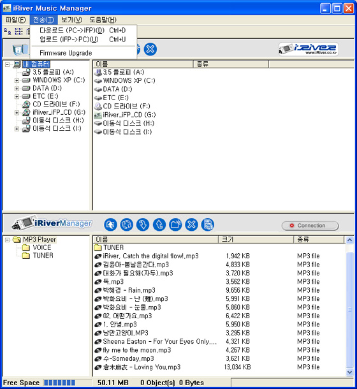Click the CD 드라이브 (F:) tree icon
This screenshot has height=389, width=357.
coord(26,104)
